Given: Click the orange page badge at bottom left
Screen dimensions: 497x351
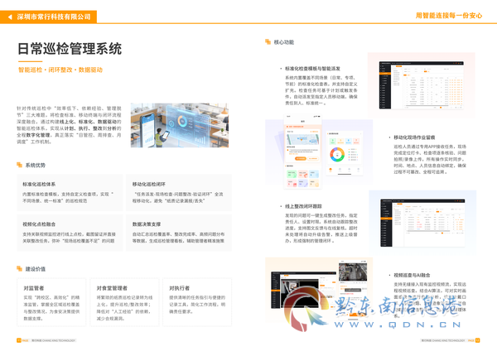Looking at the screenshot, I should (19, 340).
